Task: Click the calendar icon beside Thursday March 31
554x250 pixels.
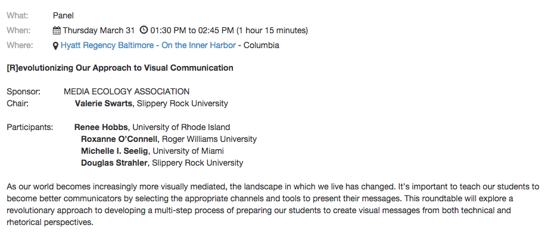Action: tap(57, 31)
